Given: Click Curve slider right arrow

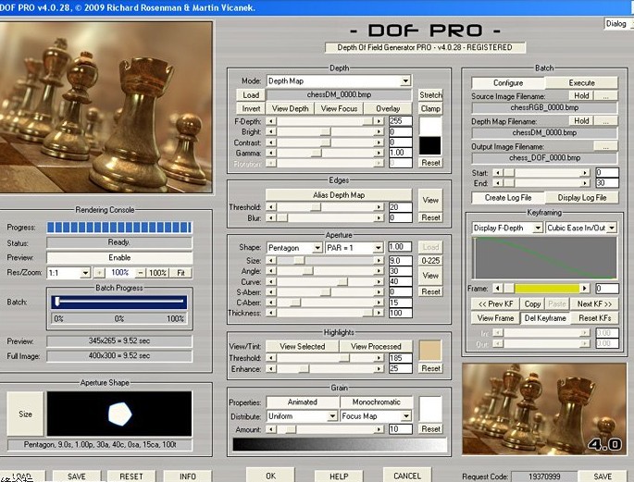Looking at the screenshot, I should (379, 281).
